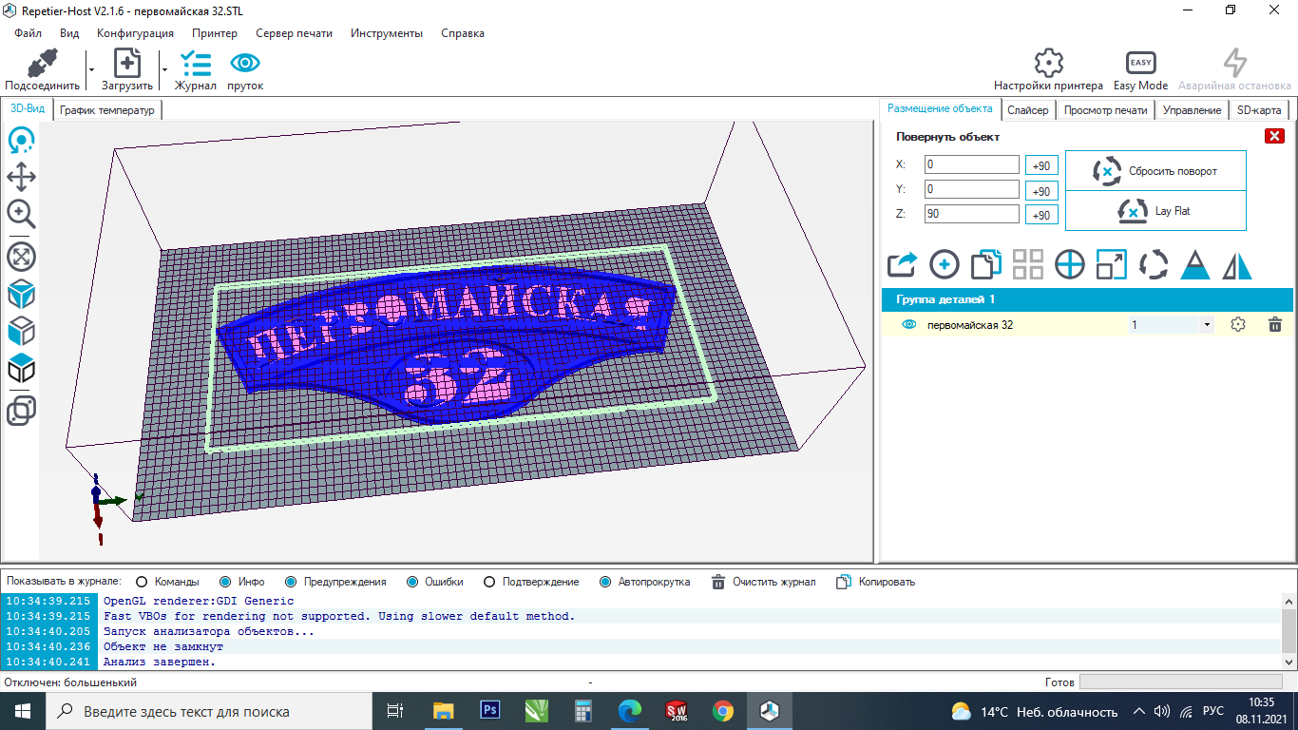Click the center object icon
This screenshot has width=1298, height=730.
point(1070,265)
